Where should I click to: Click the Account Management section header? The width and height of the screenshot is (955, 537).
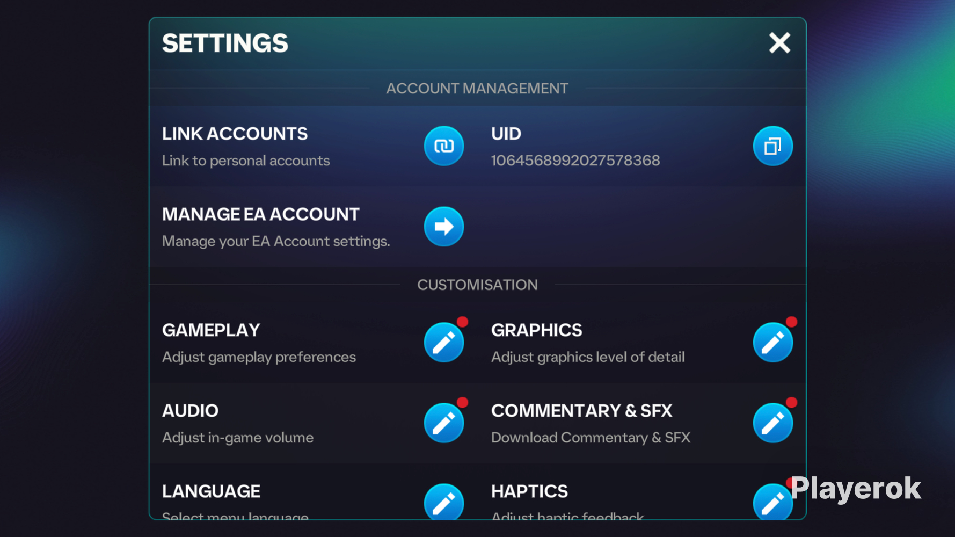click(477, 89)
